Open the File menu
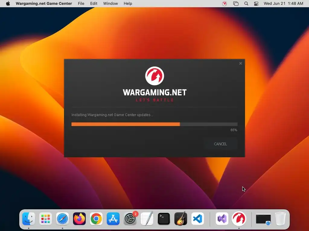Image resolution: width=309 pixels, height=231 pixels. pos(81,4)
